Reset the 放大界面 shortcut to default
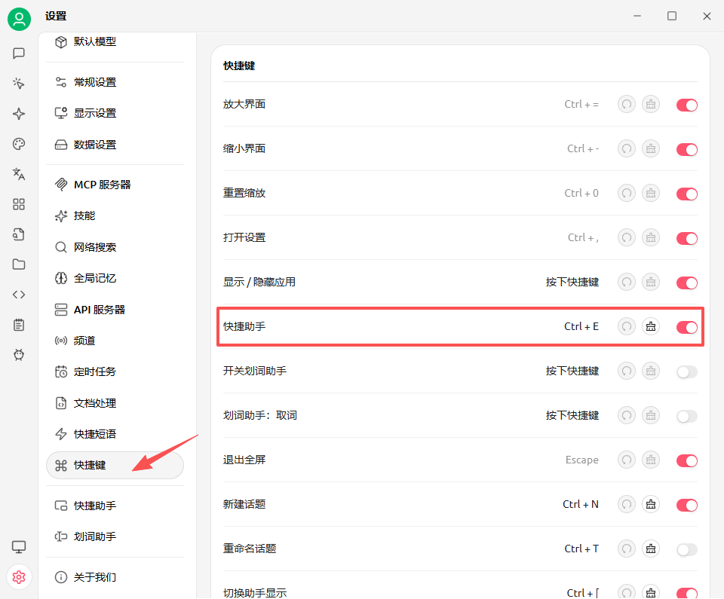724x599 pixels. pos(627,104)
